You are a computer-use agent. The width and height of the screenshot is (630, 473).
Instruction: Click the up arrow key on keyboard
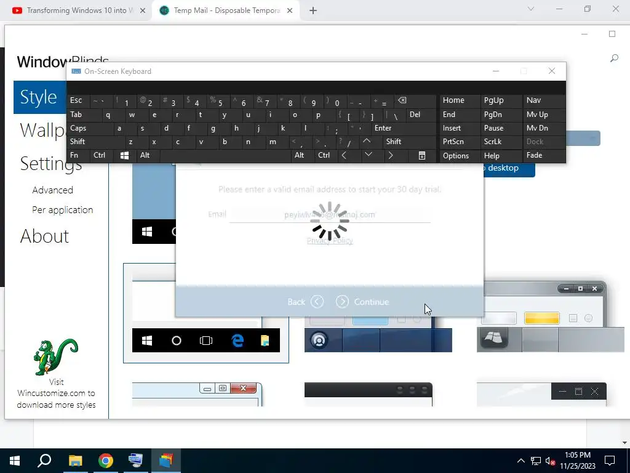coord(367,142)
